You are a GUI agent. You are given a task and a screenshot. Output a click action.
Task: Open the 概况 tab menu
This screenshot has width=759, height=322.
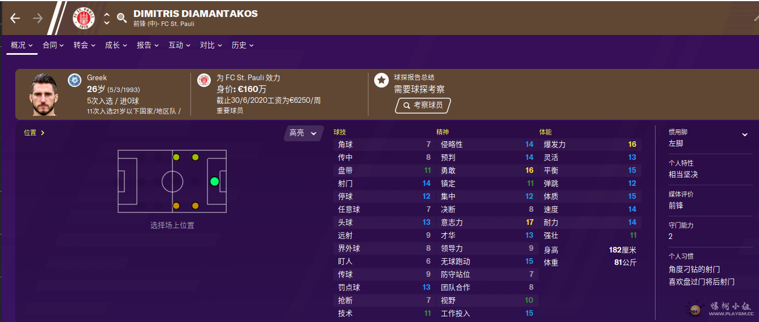[22, 45]
